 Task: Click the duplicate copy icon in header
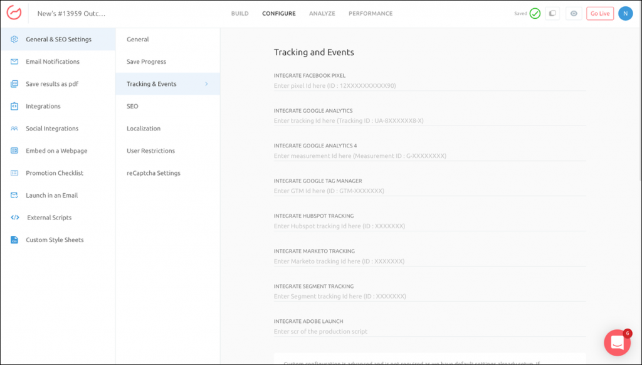pos(552,13)
